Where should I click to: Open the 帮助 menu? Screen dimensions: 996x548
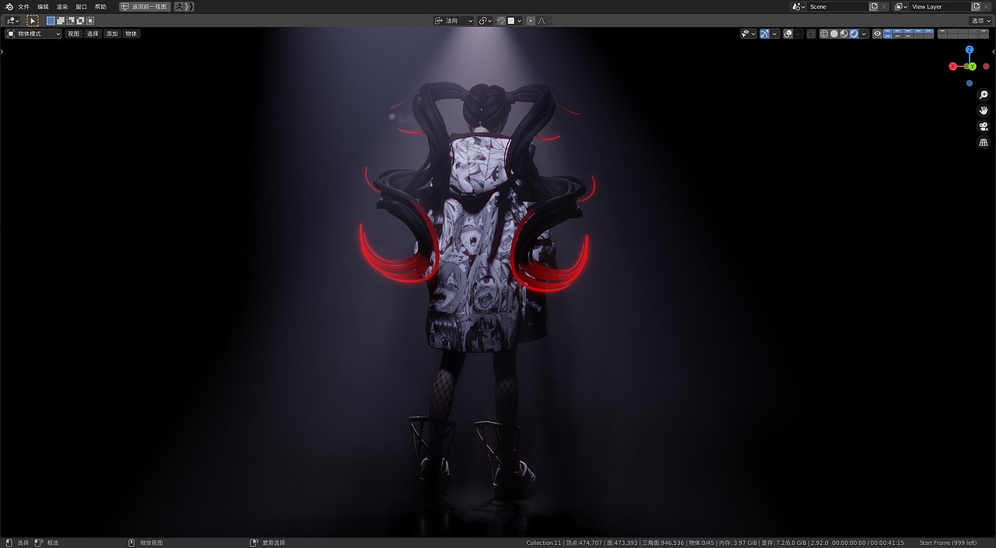coord(101,6)
